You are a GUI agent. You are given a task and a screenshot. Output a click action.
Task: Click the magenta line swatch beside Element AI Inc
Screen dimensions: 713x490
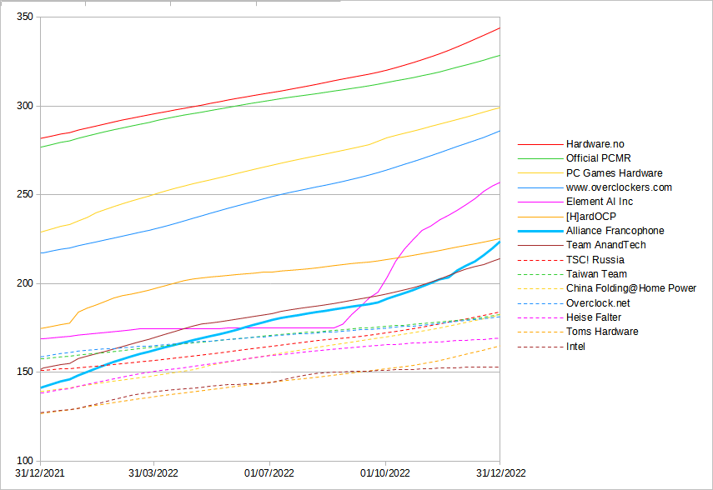539,202
